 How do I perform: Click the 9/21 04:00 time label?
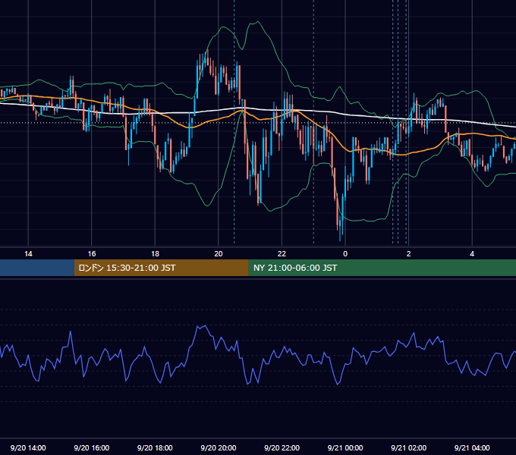point(472,447)
